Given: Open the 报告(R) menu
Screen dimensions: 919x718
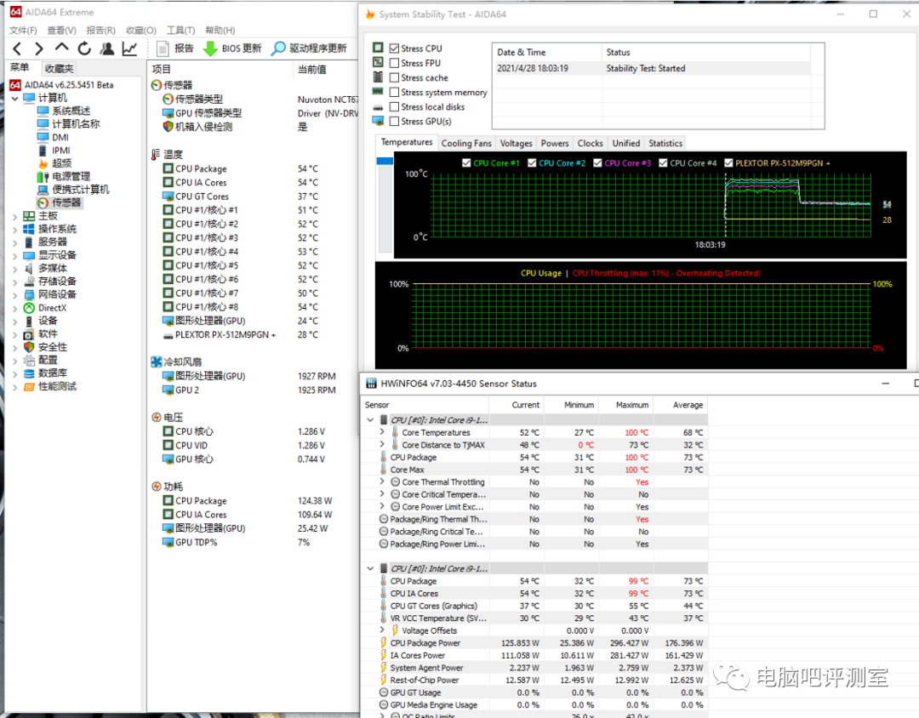Looking at the screenshot, I should pos(100,30).
